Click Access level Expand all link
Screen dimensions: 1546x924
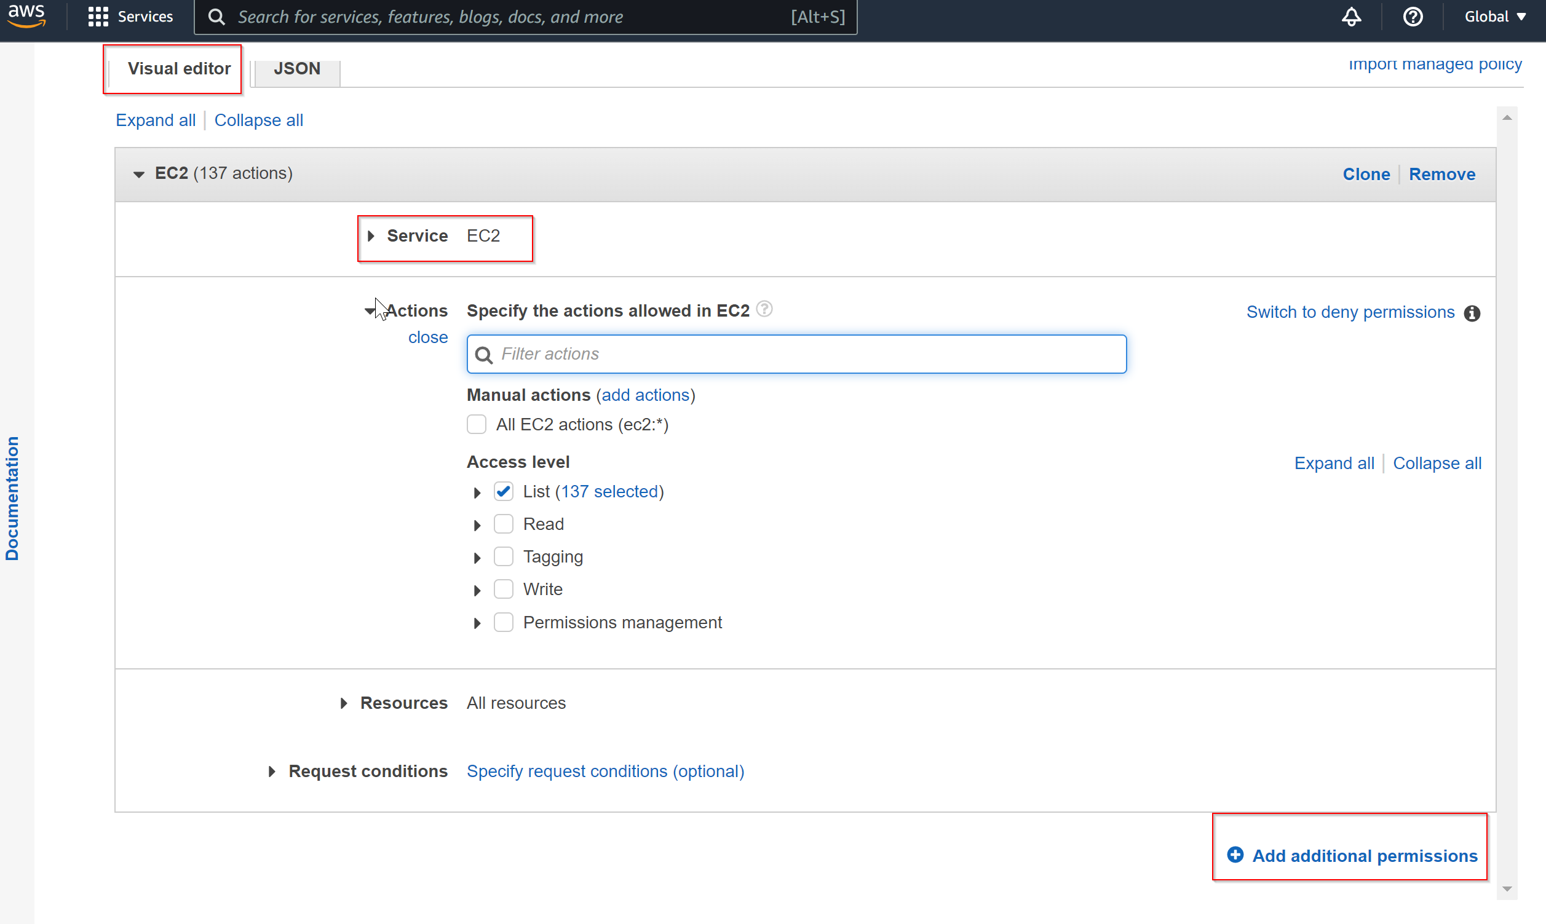pos(1334,464)
